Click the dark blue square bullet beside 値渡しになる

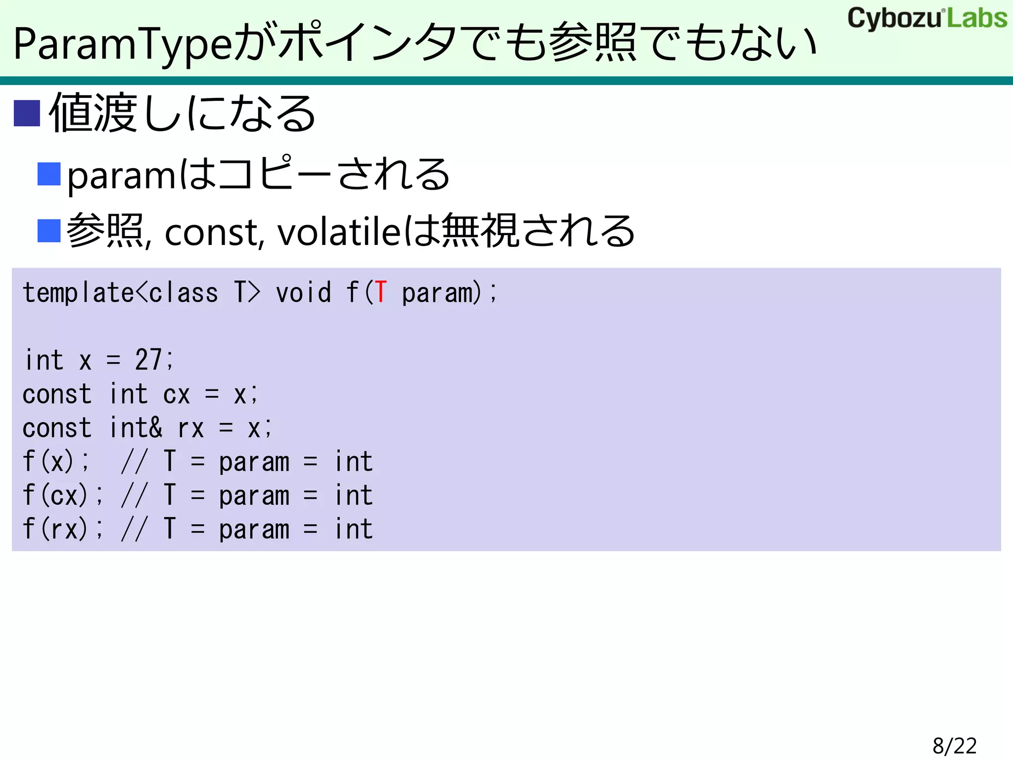[x=27, y=113]
